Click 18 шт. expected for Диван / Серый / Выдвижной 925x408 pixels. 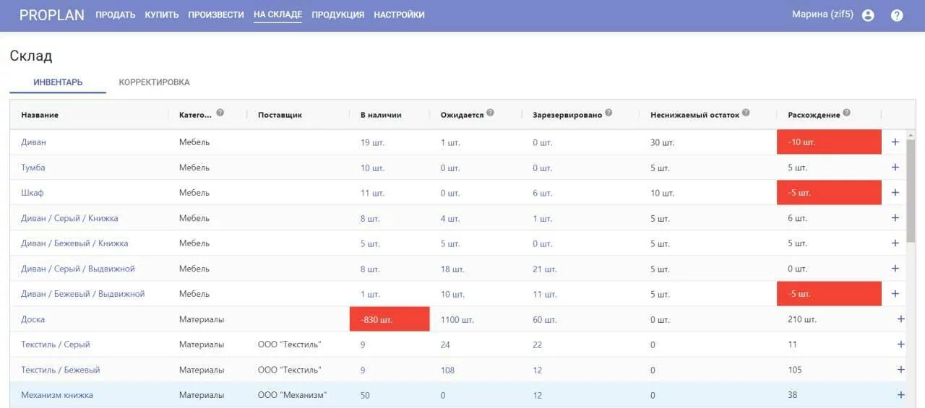[x=452, y=269]
